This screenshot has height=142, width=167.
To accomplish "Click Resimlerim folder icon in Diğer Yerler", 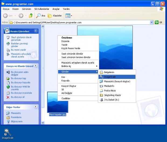I will tap(8, 117).
